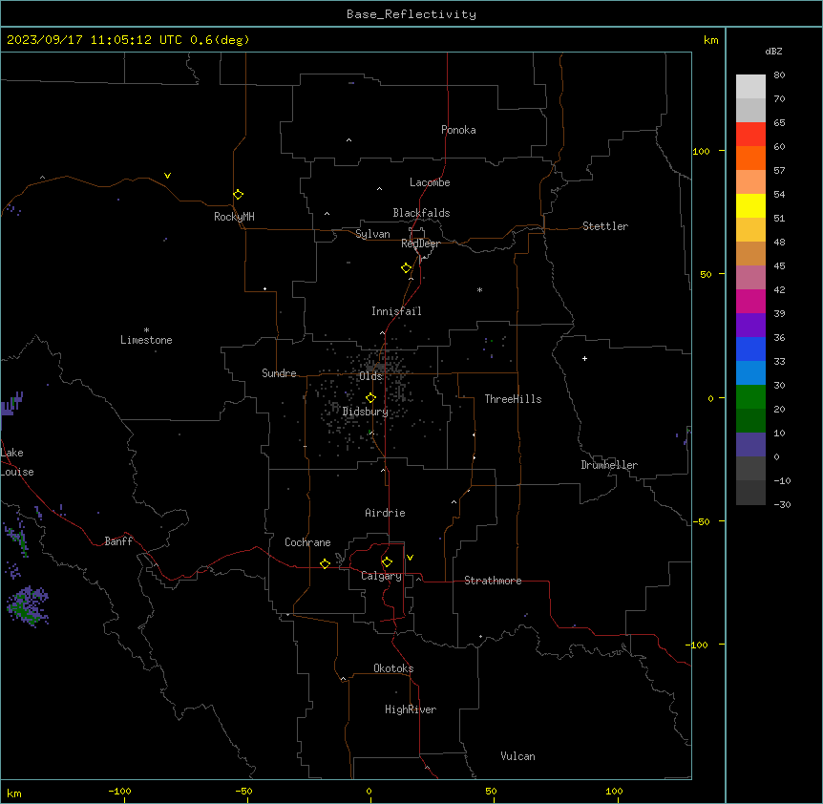823x804 pixels.
Task: Click the magenta 39-42 dBZ legend swatch
Action: tap(750, 301)
